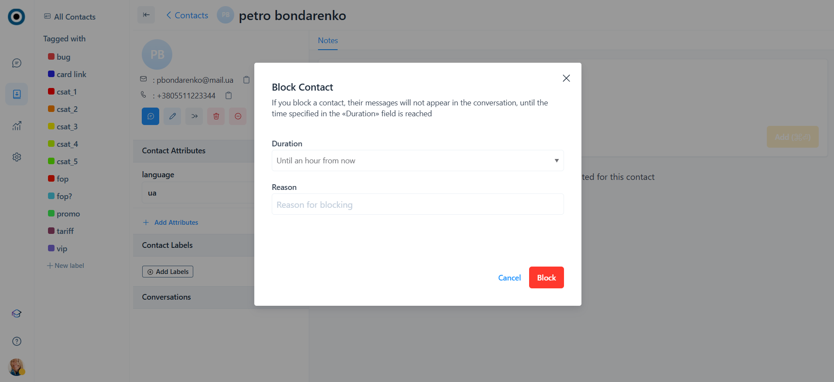Filter by the vip label

click(x=62, y=249)
